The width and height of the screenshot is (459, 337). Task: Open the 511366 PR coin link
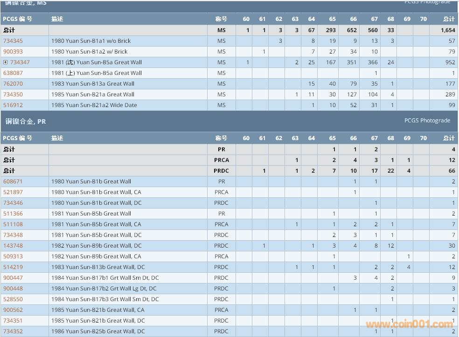pyautogui.click(x=13, y=214)
